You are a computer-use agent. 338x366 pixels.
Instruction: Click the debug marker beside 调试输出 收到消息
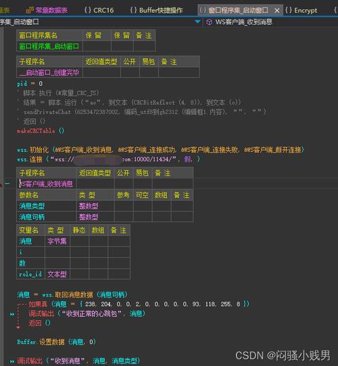coord(12,361)
